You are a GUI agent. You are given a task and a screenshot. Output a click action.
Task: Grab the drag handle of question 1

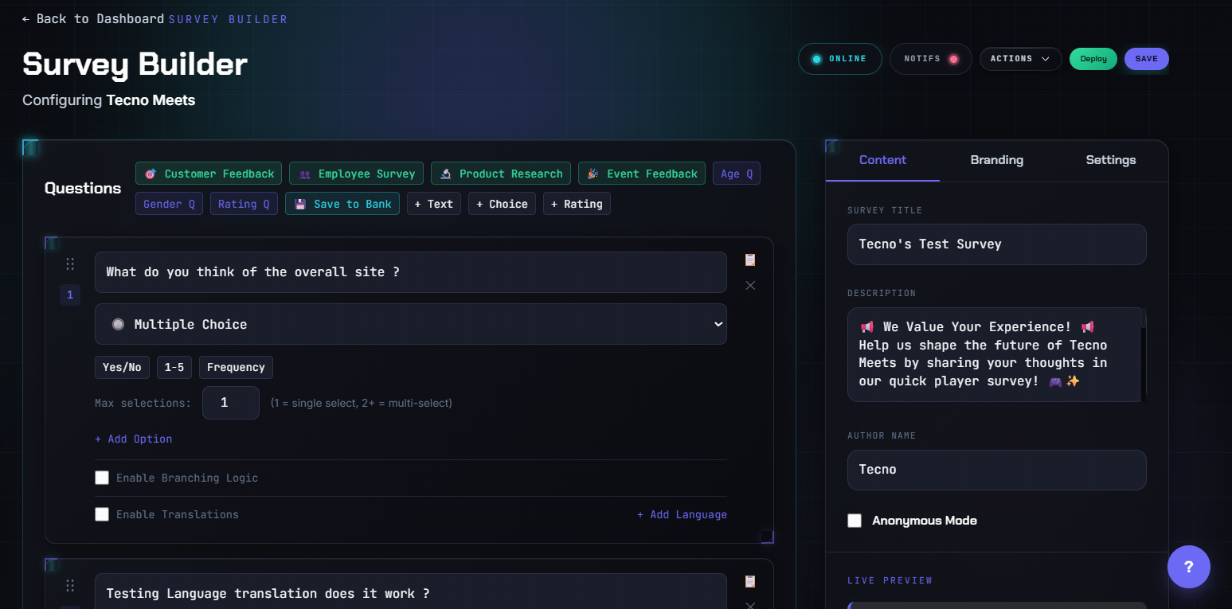click(70, 264)
